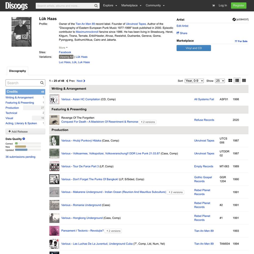254x254 pixels.
Task: Open the Gothic Gospel Records label link
Action: coord(203,179)
